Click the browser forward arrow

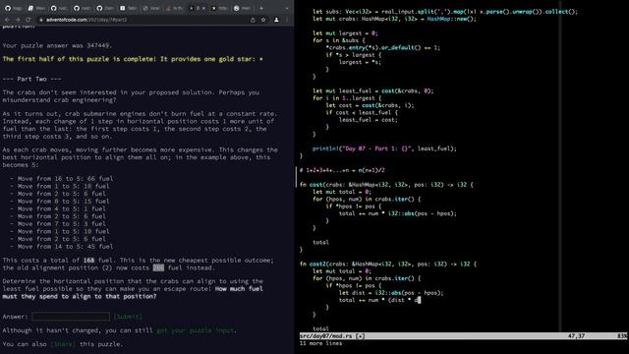click(x=18, y=20)
